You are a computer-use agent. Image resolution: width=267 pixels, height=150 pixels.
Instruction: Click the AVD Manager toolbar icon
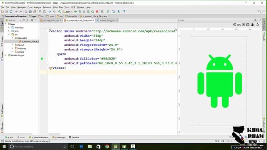coord(113,12)
